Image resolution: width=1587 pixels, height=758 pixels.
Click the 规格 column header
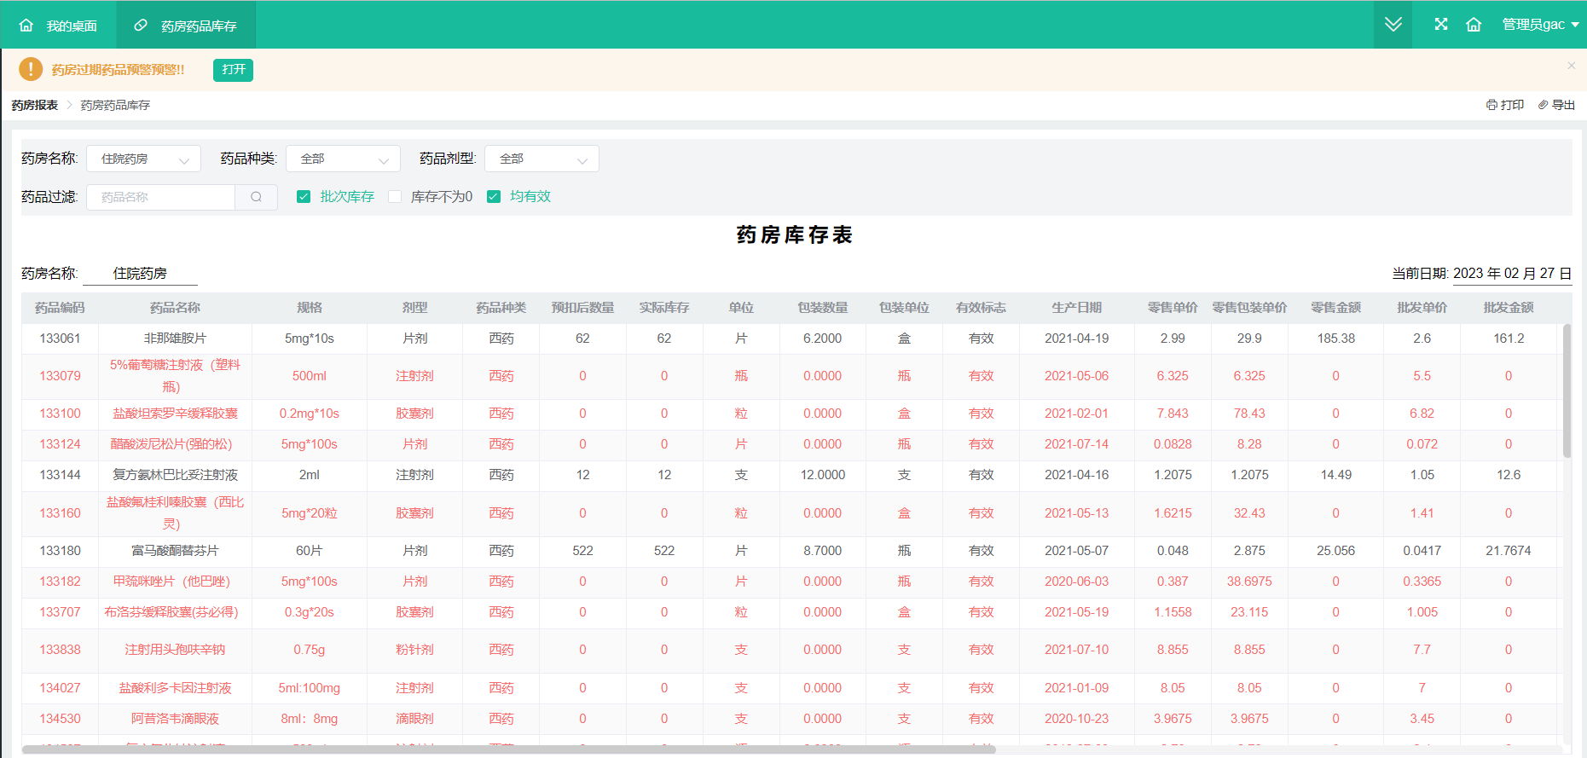click(x=310, y=308)
